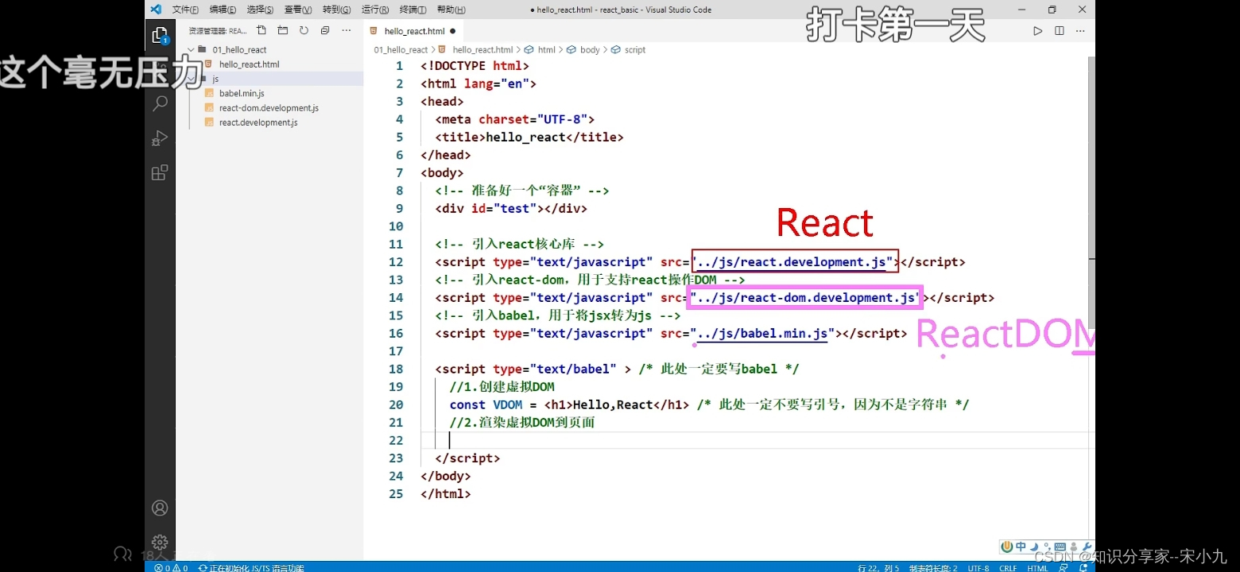This screenshot has height=572, width=1240.
Task: Click the JS/TS language initializing status
Action: pyautogui.click(x=251, y=567)
